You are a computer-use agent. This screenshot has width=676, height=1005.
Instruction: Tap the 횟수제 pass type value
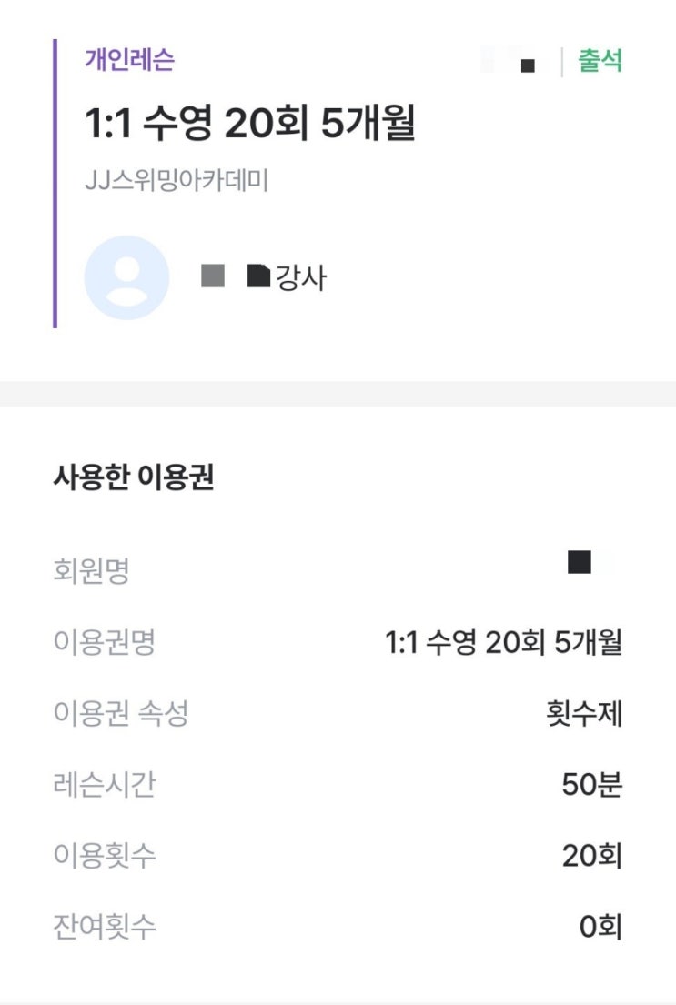[584, 713]
